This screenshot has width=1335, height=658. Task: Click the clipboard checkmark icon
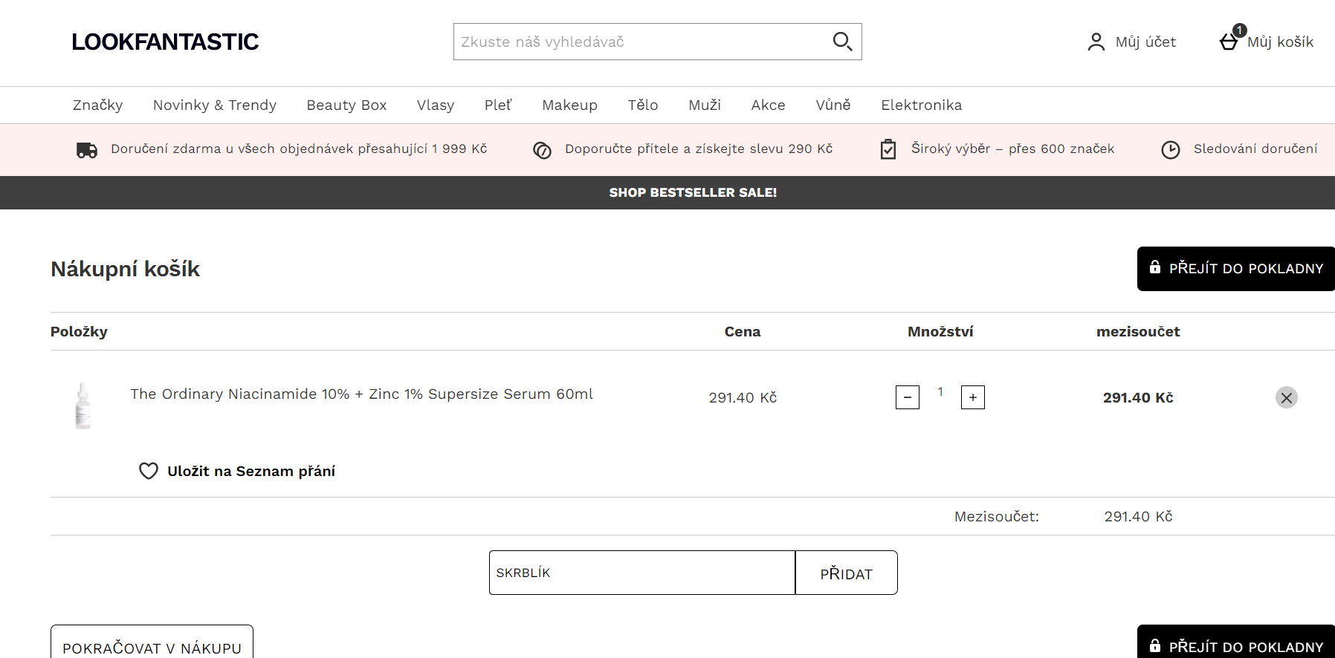[x=888, y=149]
